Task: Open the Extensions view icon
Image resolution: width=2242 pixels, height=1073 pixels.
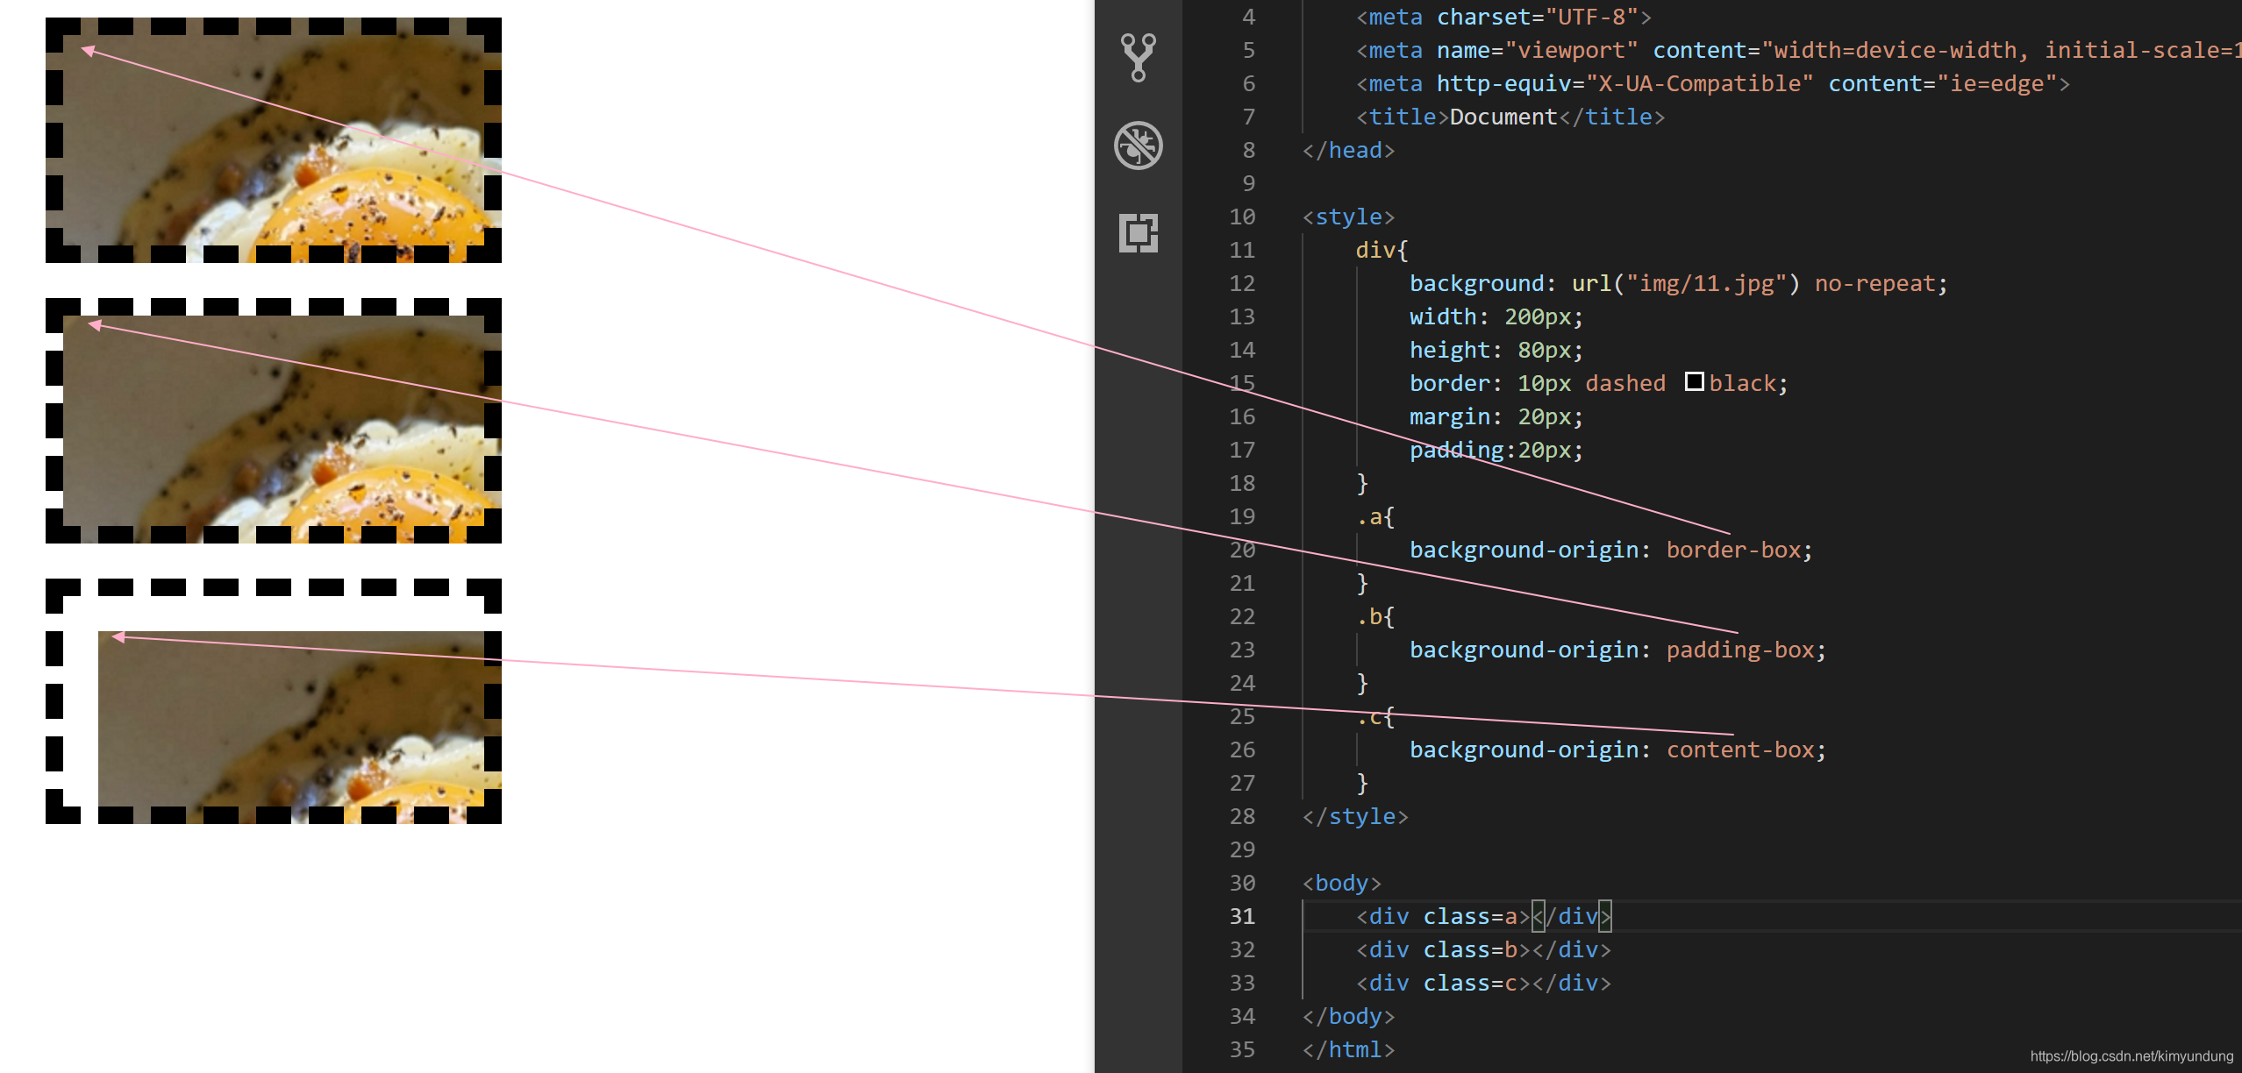Action: click(1138, 233)
